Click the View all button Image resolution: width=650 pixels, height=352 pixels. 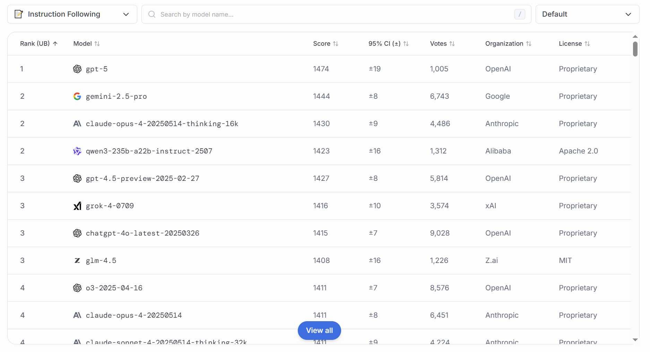tap(319, 331)
